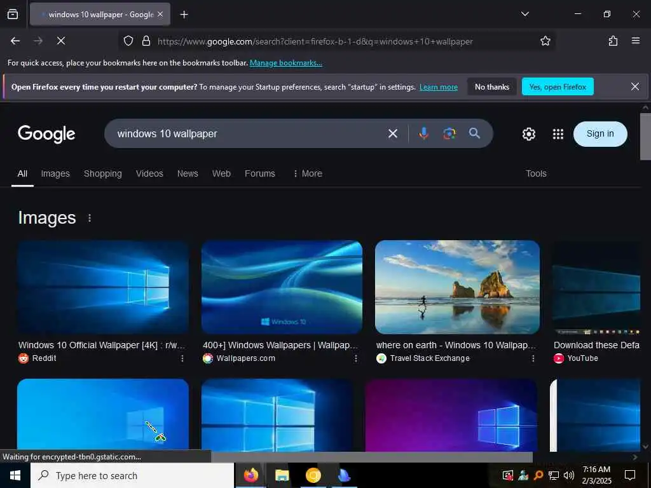
Task: Open Firefox extensions puzzle icon
Action: (x=613, y=41)
